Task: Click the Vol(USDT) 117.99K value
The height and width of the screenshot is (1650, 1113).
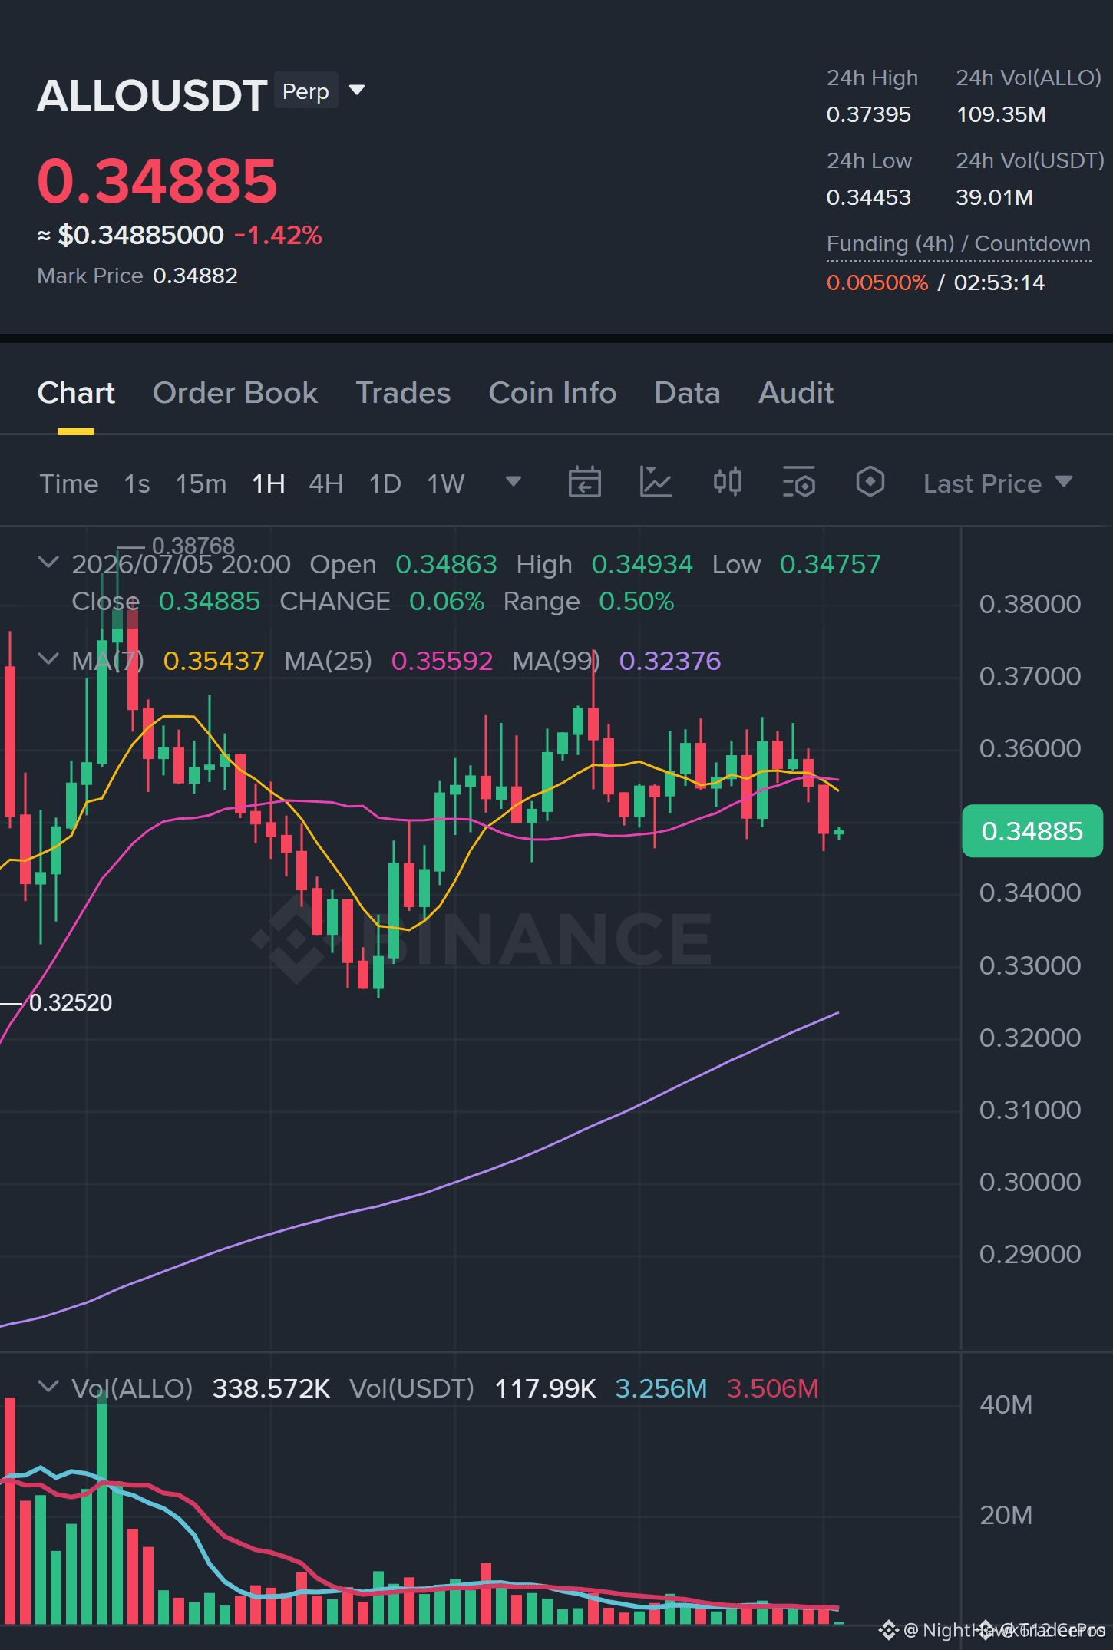Action: (x=545, y=1388)
